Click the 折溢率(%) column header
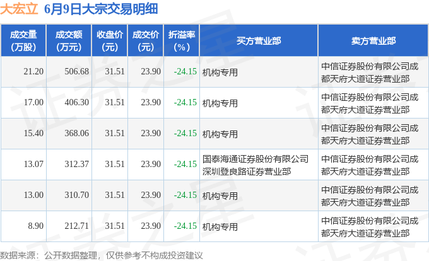 coord(182,41)
